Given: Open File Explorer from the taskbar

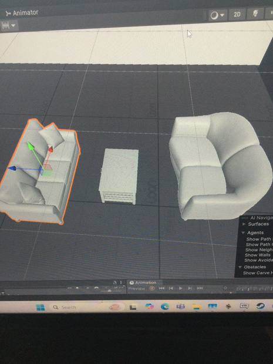Looking at the screenshot, I should click(x=197, y=306).
